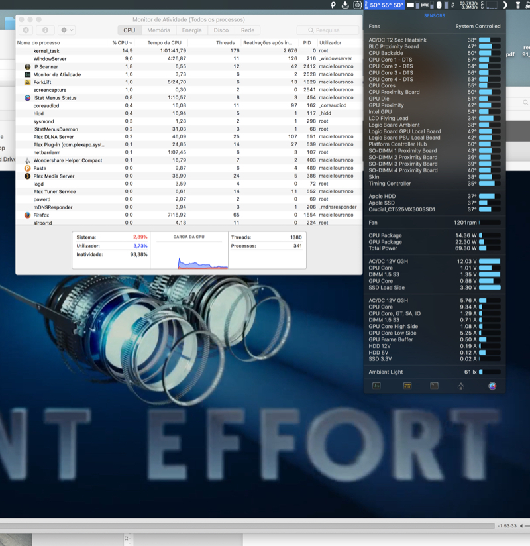Click the Total Power sensor row

tap(435, 248)
